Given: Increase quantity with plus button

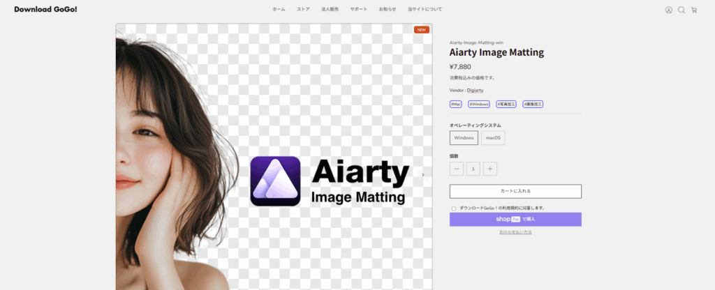Looking at the screenshot, I should point(490,169).
